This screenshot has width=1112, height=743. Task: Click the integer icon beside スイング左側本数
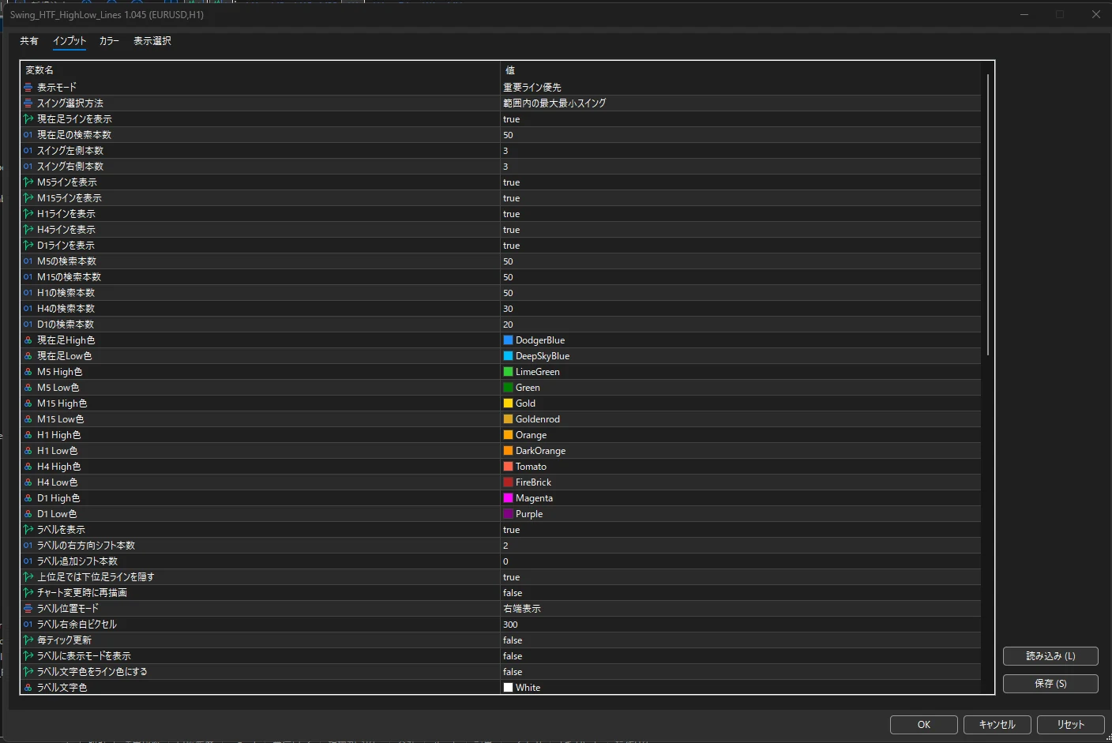(x=28, y=151)
